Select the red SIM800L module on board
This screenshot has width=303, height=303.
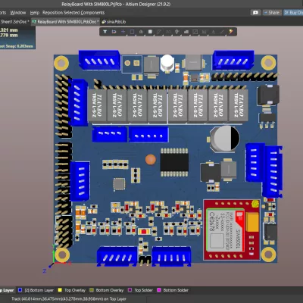click(x=232, y=230)
